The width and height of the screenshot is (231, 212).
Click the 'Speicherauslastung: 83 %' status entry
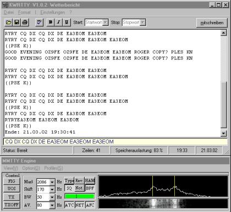139,150
